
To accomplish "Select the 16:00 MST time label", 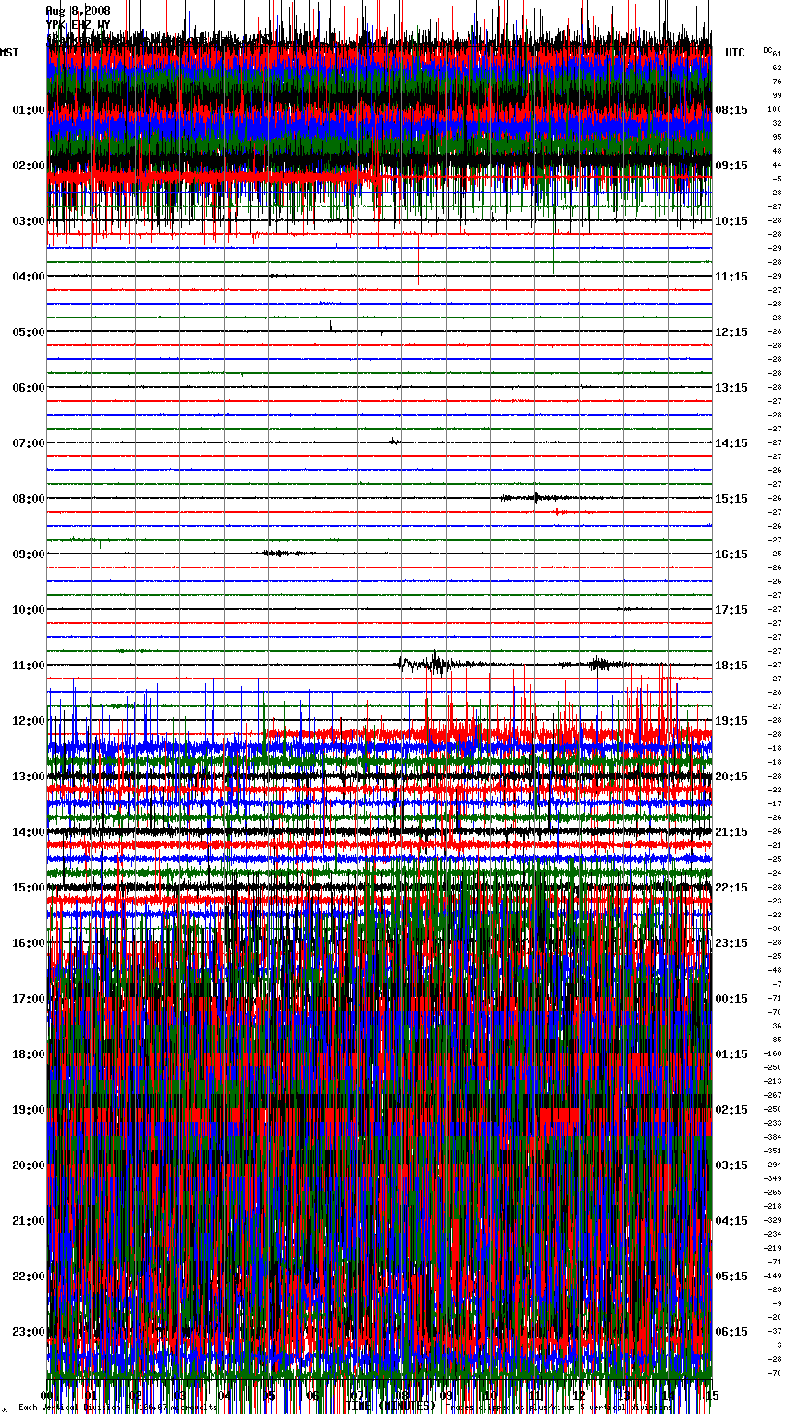I will [x=29, y=943].
